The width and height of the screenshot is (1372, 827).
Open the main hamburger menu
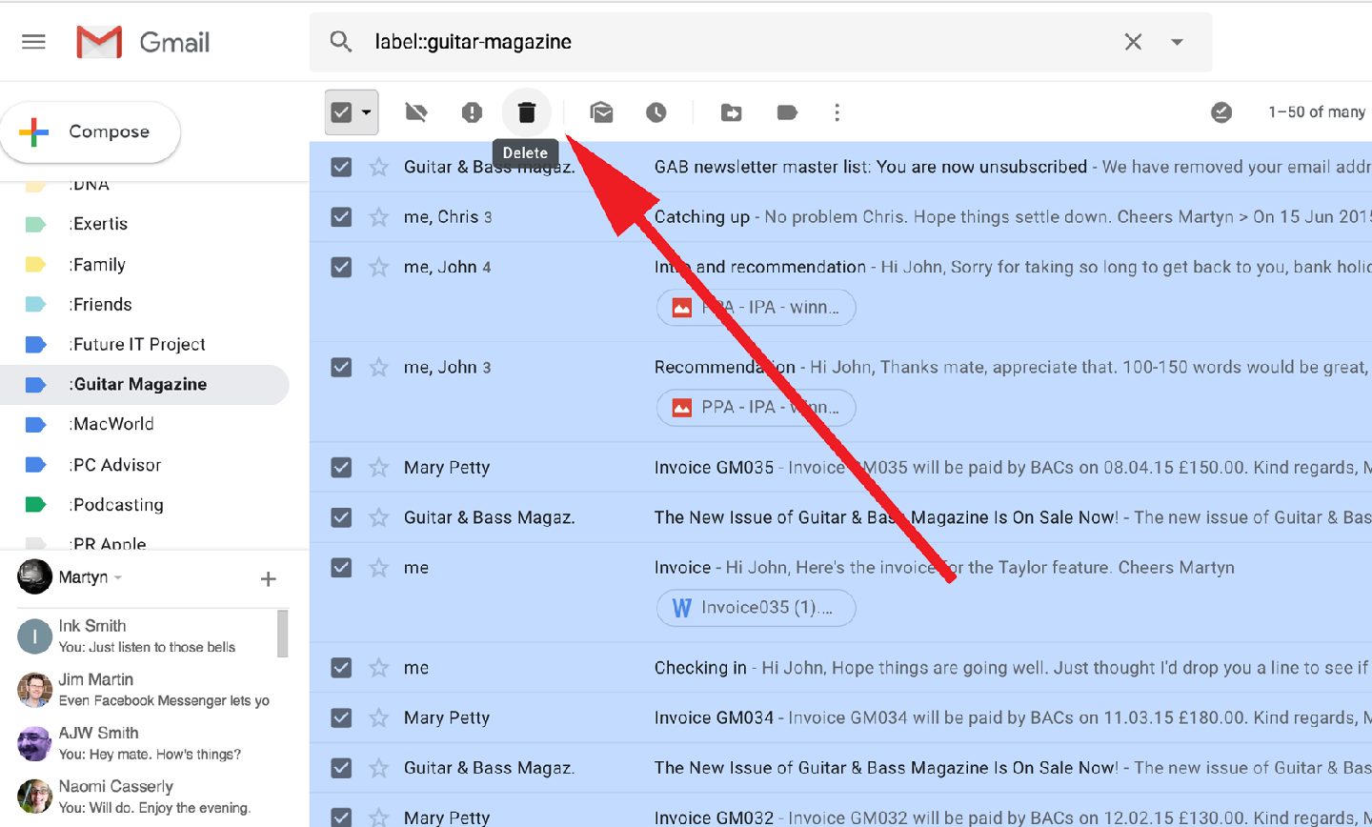click(34, 42)
